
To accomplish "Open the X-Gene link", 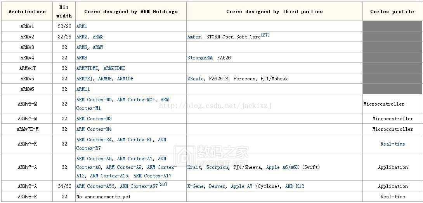I will pyautogui.click(x=196, y=186).
